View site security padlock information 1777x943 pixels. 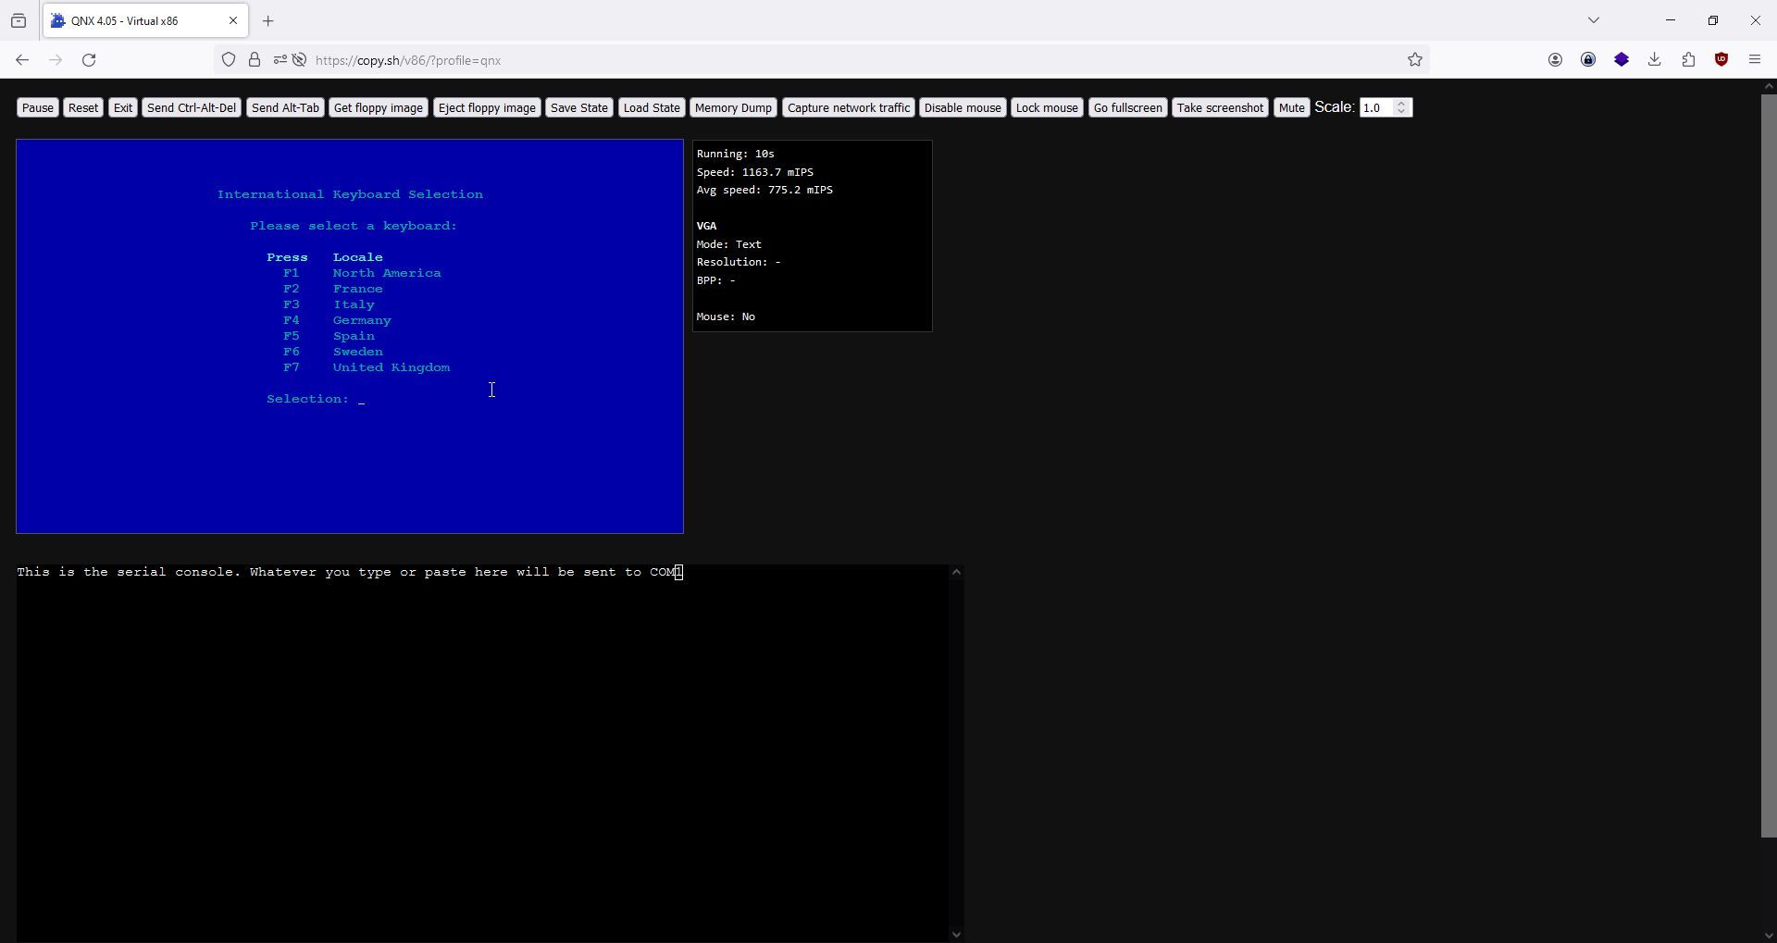tap(255, 60)
